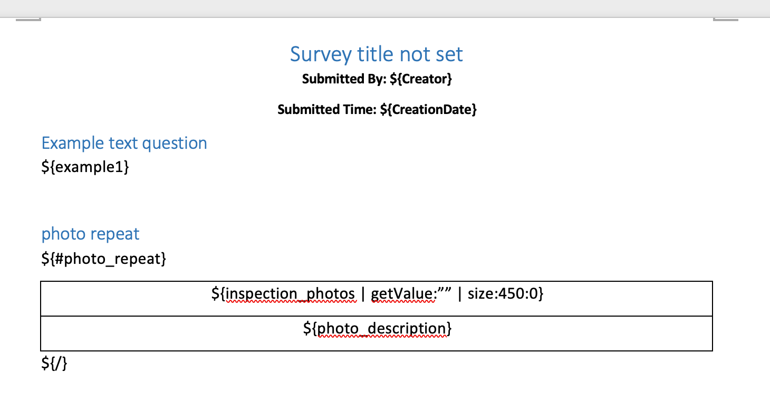Click the top-left page margin corner marker
This screenshot has width=770, height=419.
click(28, 20)
